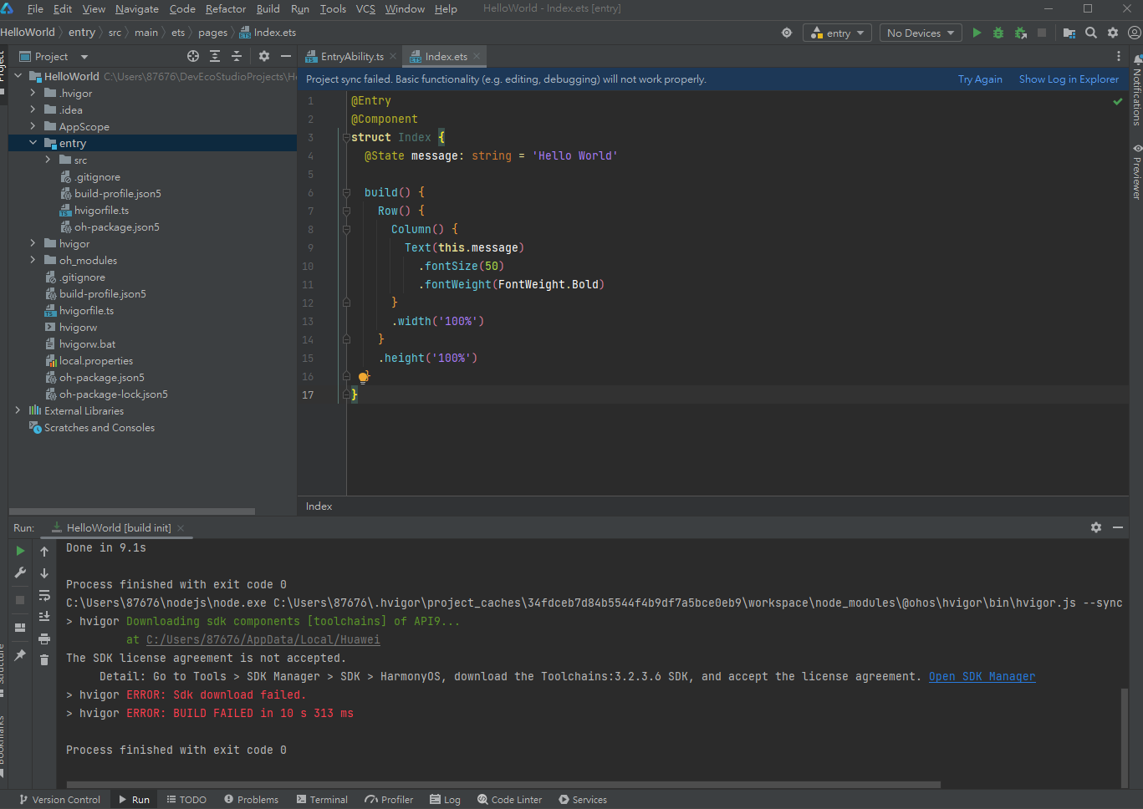1143x809 pixels.
Task: Select local.properties file in tree
Action: [x=96, y=360]
